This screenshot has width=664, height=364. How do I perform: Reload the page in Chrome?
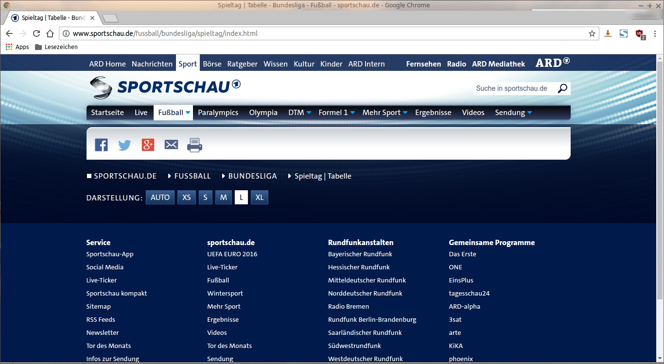(x=36, y=33)
